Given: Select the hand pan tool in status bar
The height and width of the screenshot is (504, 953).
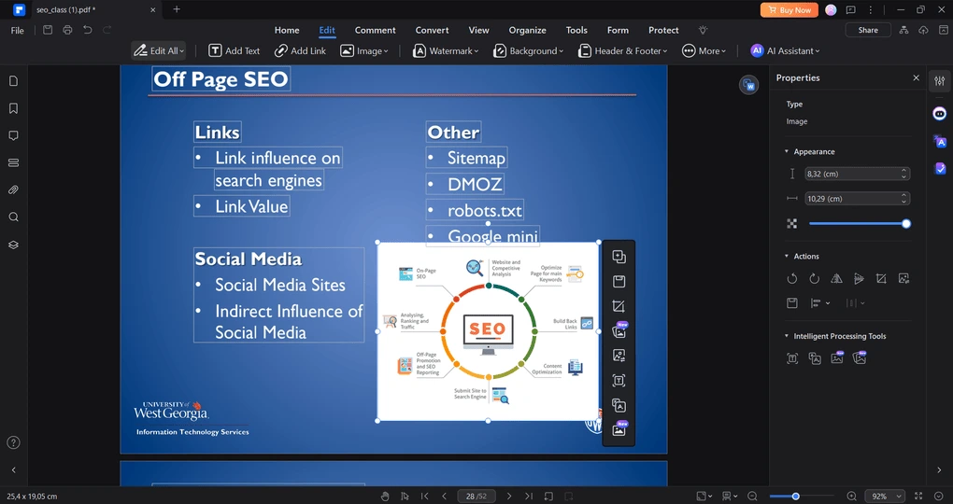Looking at the screenshot, I should 385,497.
